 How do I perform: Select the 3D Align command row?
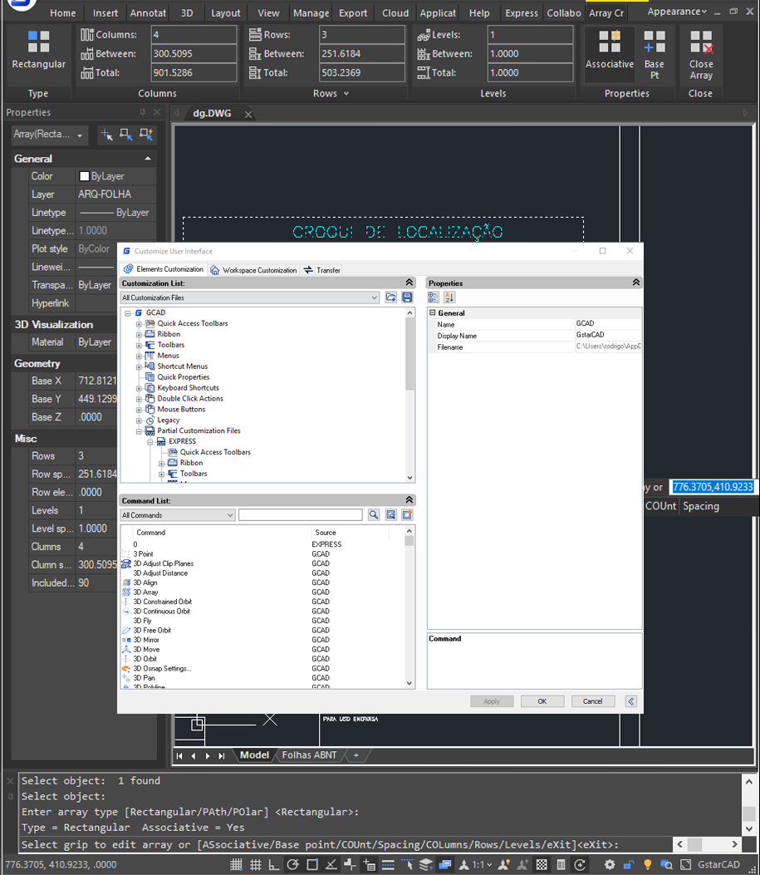click(x=145, y=583)
